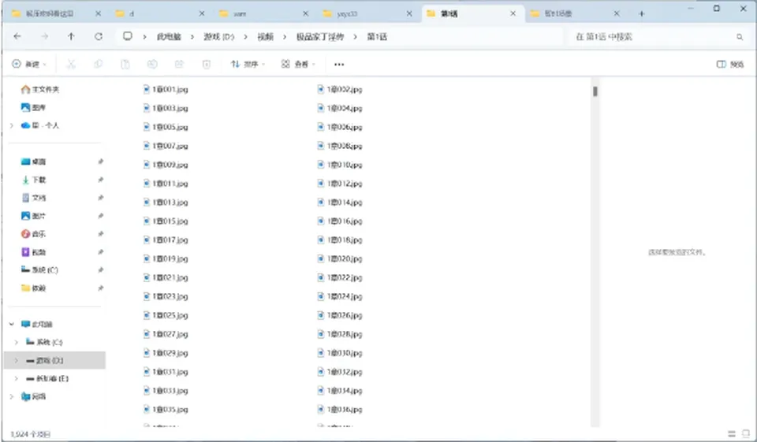Expand the 游戏 (D:) drive node
The image size is (757, 442).
point(17,360)
